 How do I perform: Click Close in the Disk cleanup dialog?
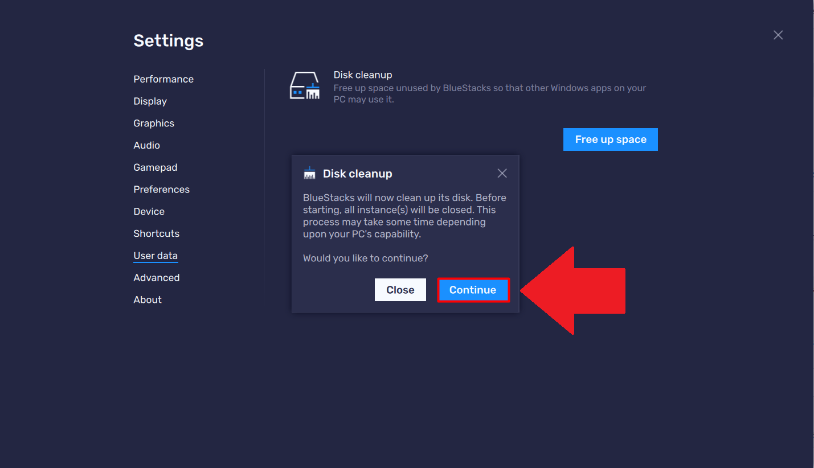point(400,290)
